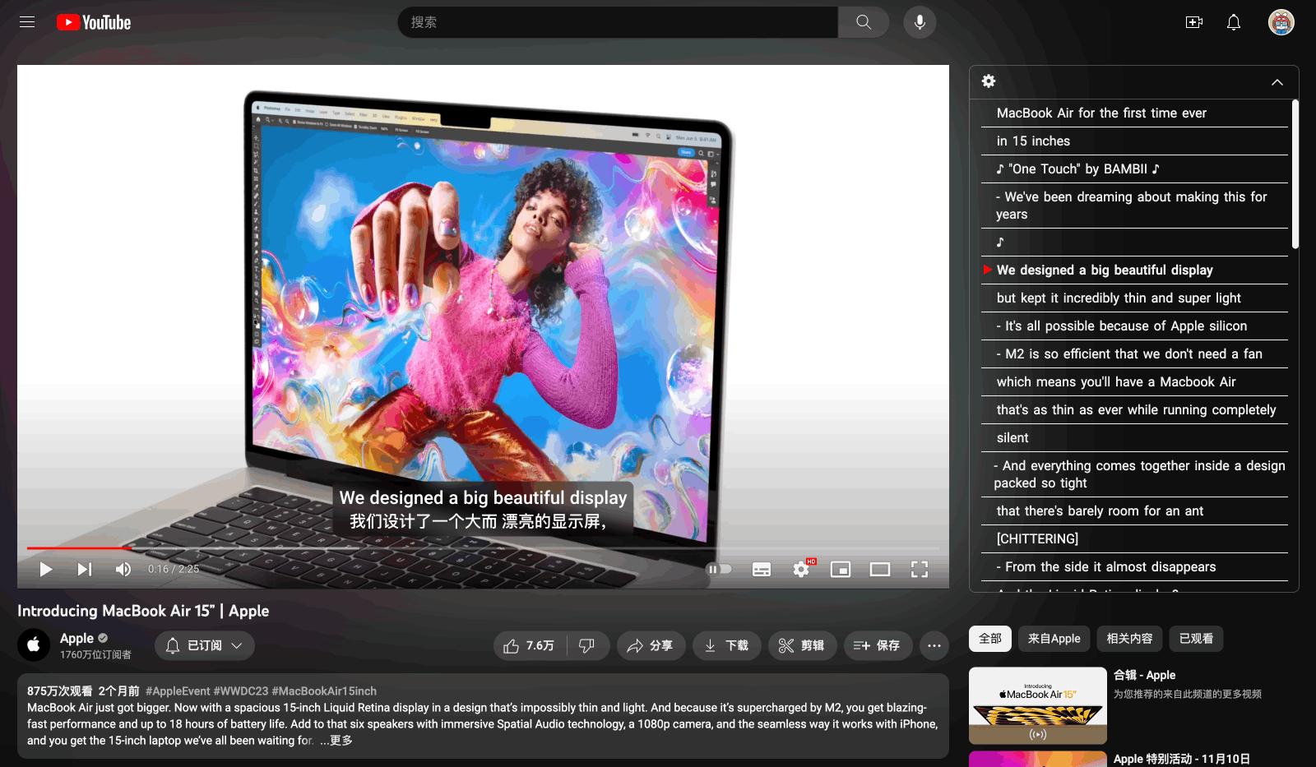Open the 合辑 - Apple title link
This screenshot has height=767, width=1316.
(x=1145, y=675)
